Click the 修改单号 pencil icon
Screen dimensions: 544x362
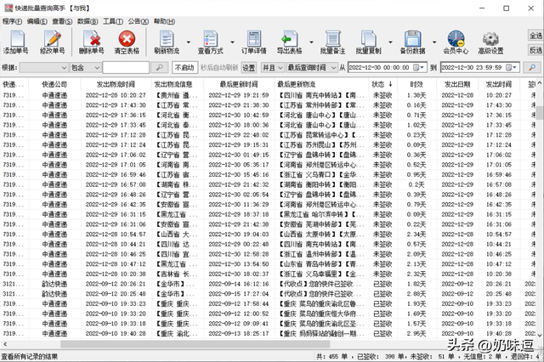(53, 38)
